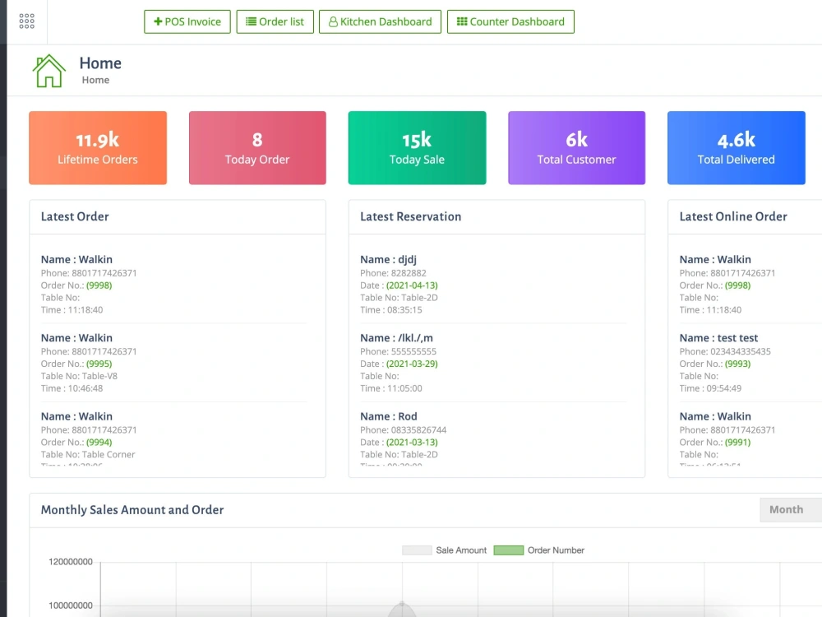This screenshot has height=617, width=822.
Task: Open the Today Sale 15k card
Action: coord(417,147)
